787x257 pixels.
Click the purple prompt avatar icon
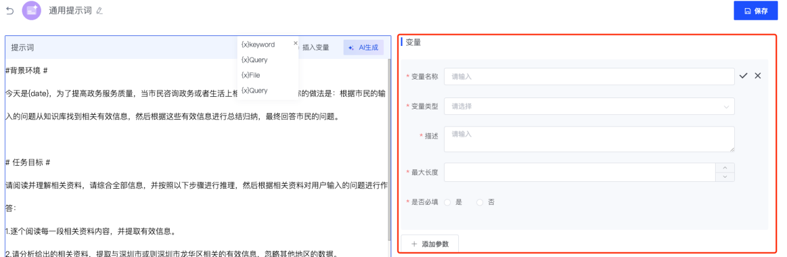pos(31,11)
